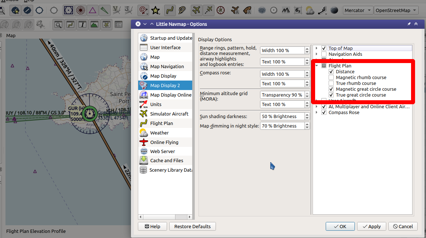The width and height of the screenshot is (426, 238).
Task: Toggle Compass Rose checkbox in tree
Action: point(324,112)
